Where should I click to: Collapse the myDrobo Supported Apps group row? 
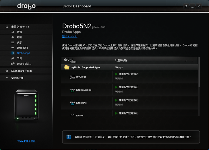129,67
